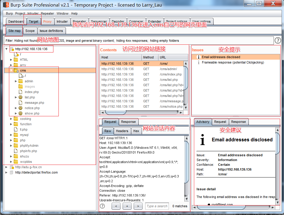
Task: Click the cooking folder icon
Action: click(16, 119)
